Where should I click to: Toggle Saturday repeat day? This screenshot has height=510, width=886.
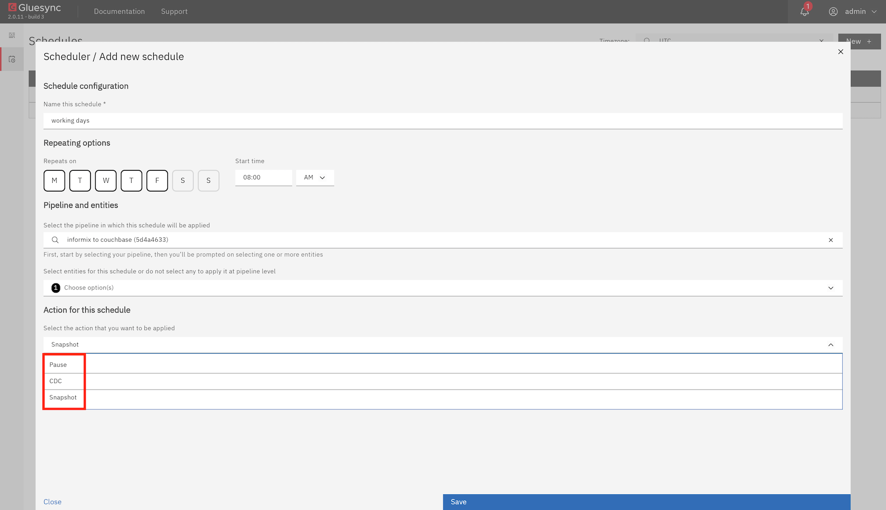(183, 180)
